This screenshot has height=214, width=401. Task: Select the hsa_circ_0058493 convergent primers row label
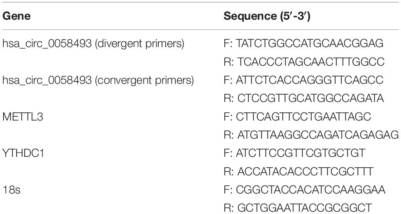pyautogui.click(x=98, y=80)
